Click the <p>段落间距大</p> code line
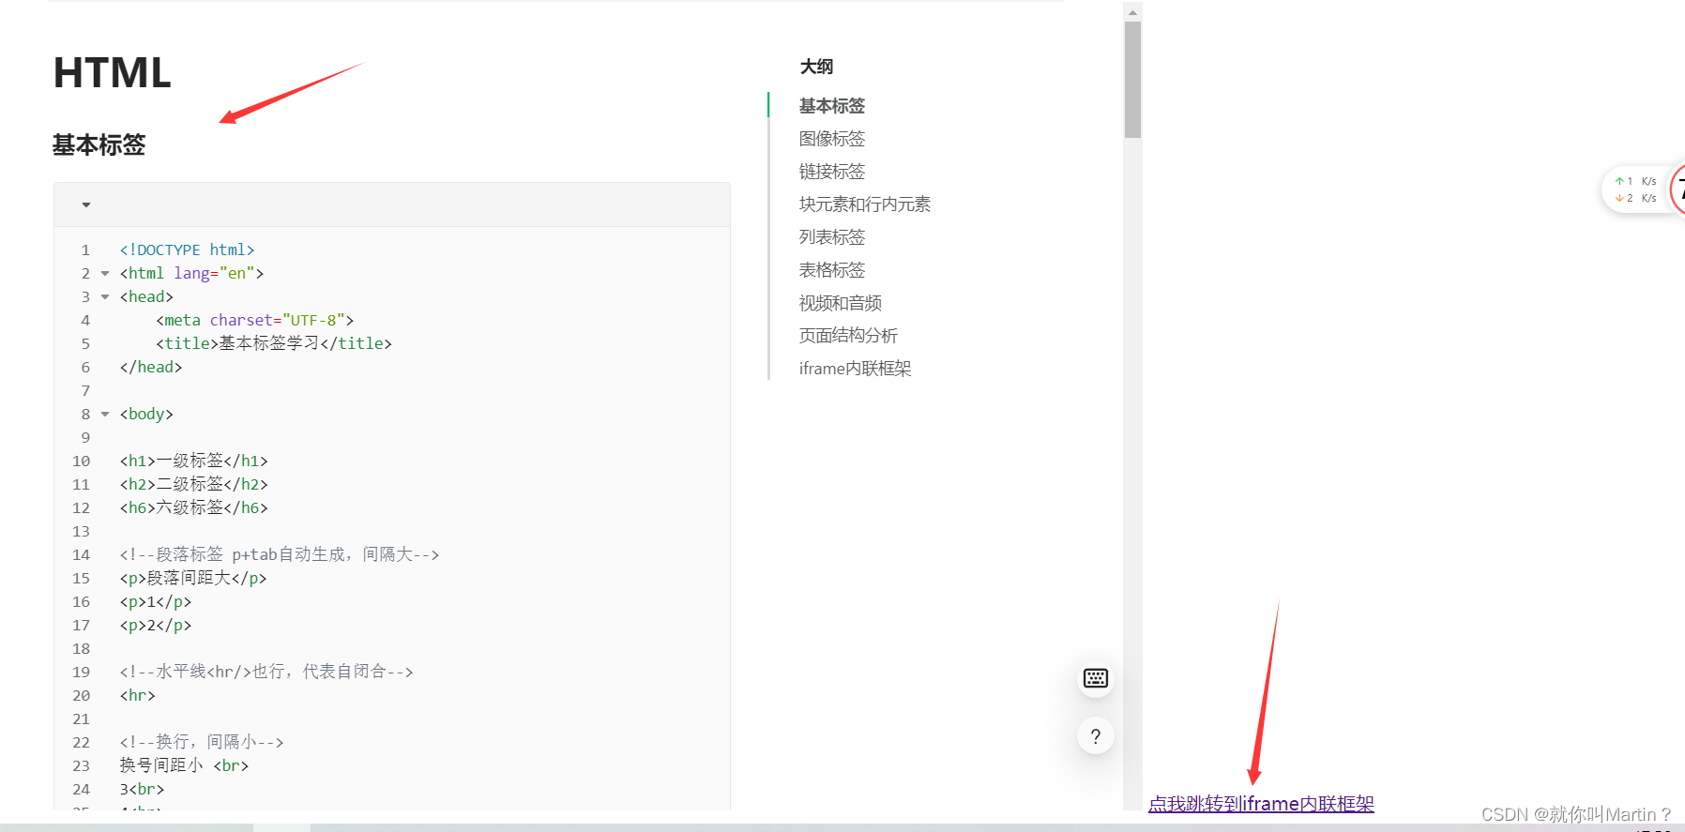This screenshot has height=832, width=1685. (192, 579)
